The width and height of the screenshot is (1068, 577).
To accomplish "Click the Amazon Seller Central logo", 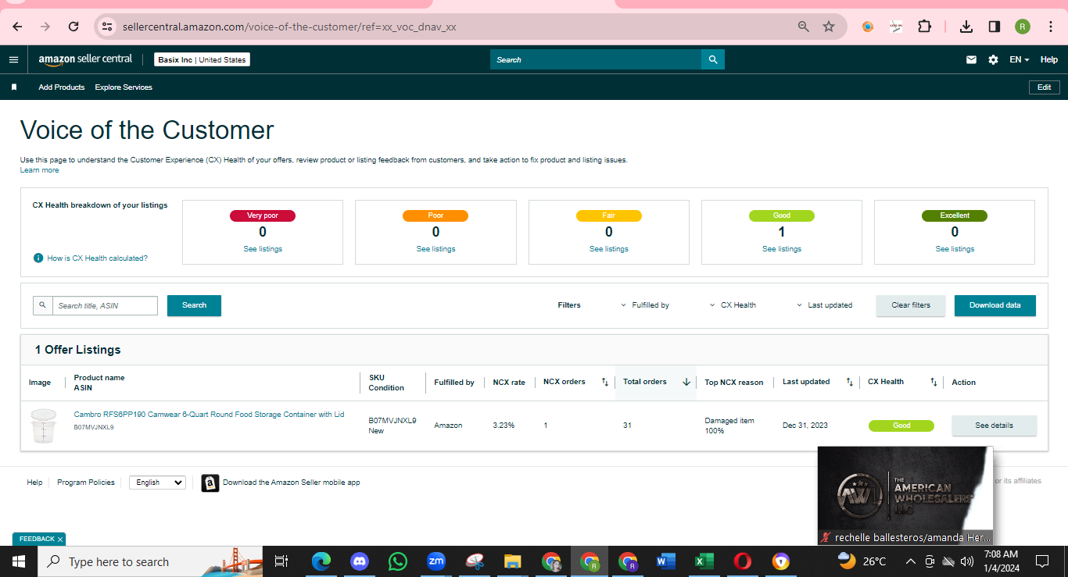I will coord(85,59).
